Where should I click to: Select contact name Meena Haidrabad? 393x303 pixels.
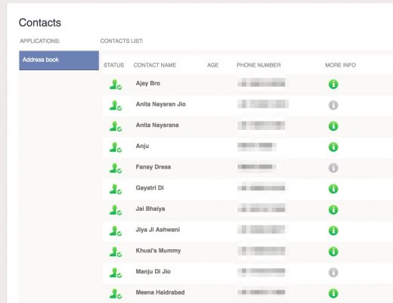[x=160, y=292]
